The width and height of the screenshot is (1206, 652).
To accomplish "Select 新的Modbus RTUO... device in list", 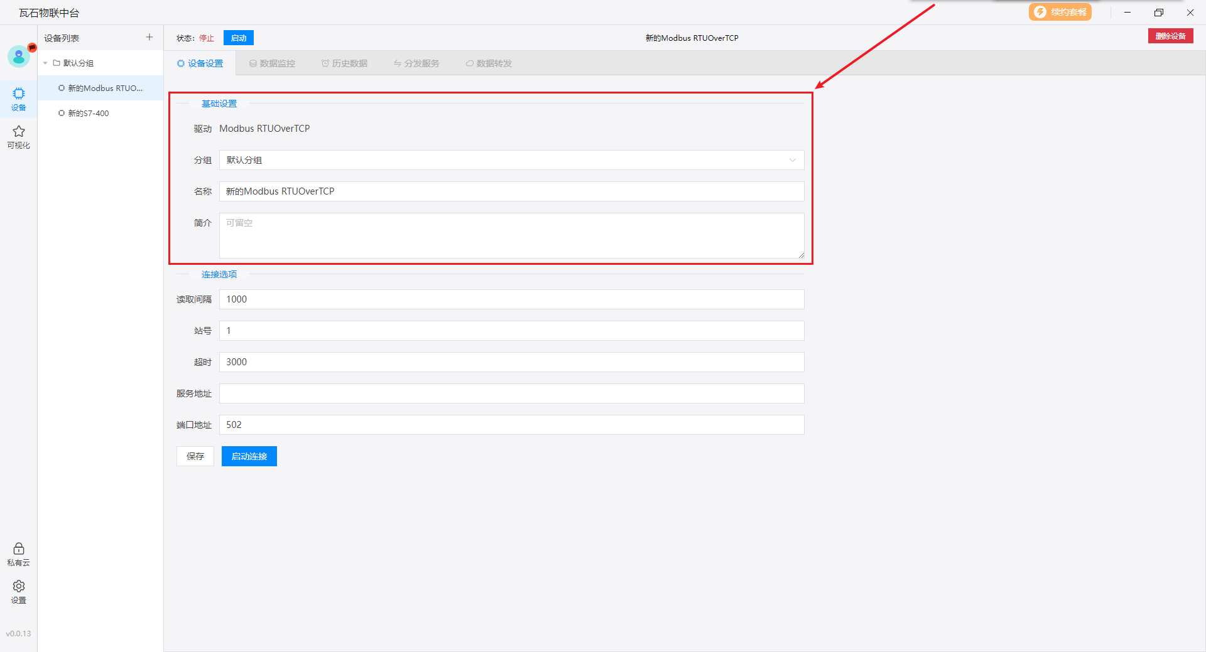I will tap(105, 88).
